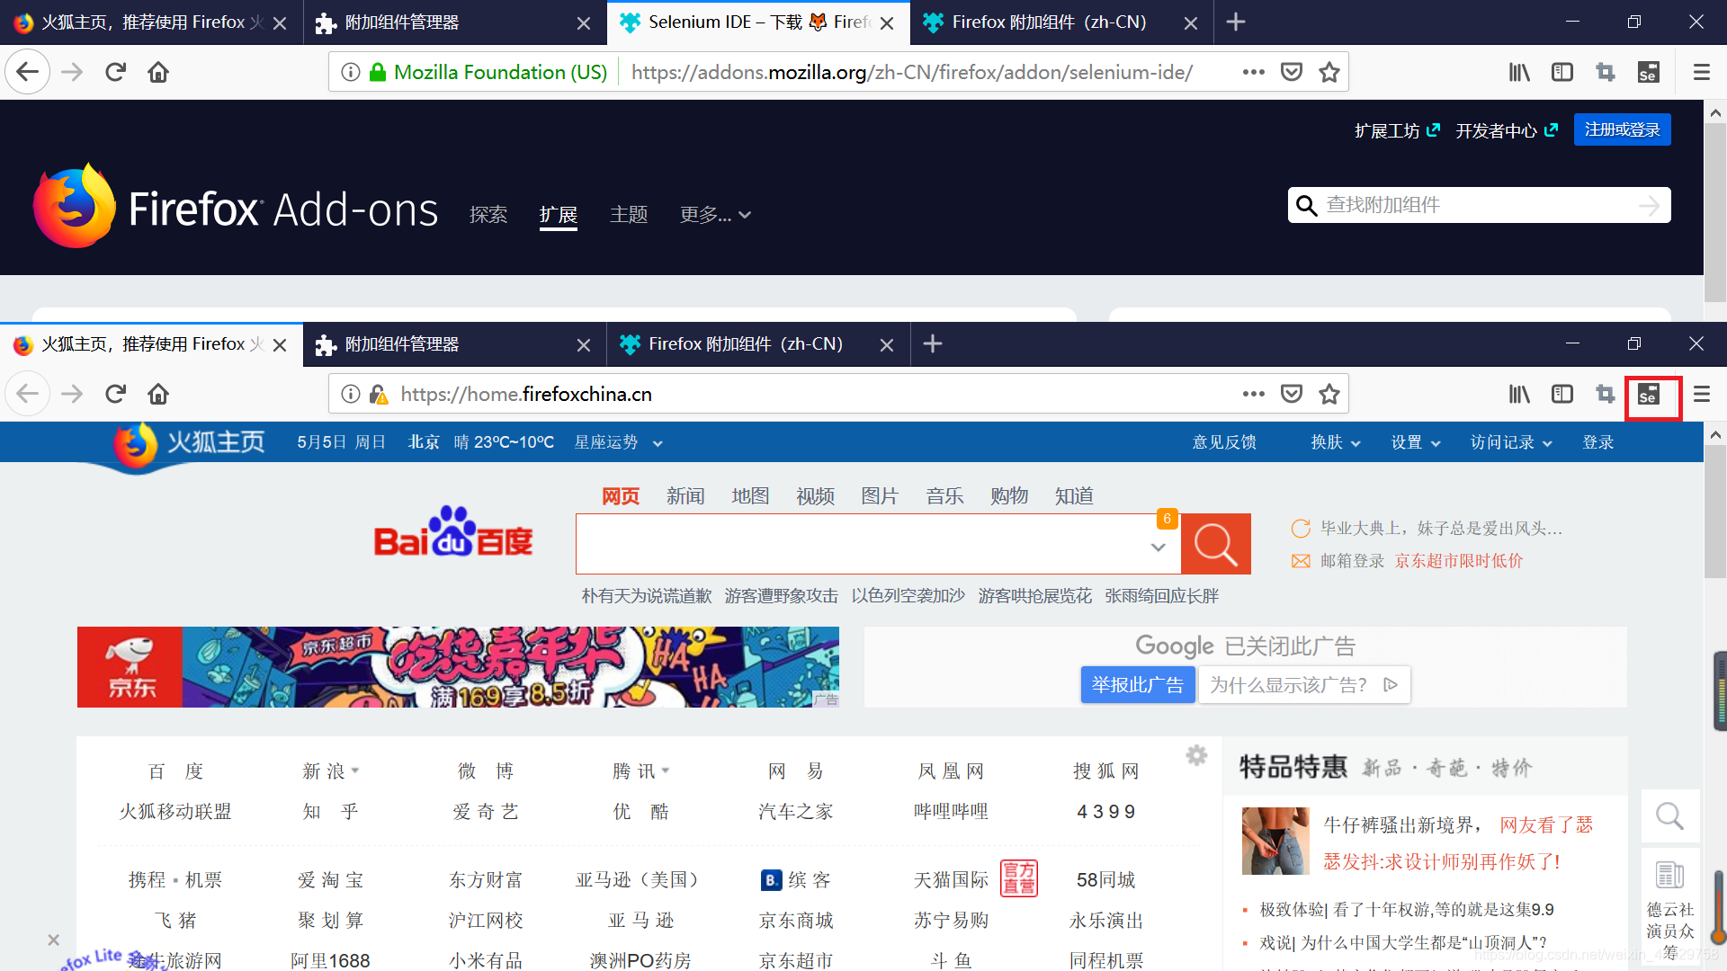The width and height of the screenshot is (1727, 971).
Task: Open Baidu search suggestion dropdown arrow
Action: pos(1159,547)
